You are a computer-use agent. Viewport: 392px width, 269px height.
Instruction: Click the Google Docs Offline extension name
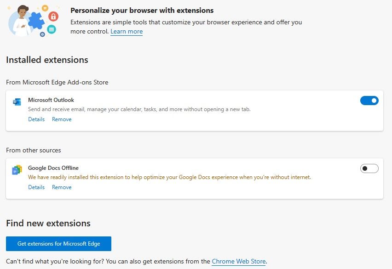[53, 168]
